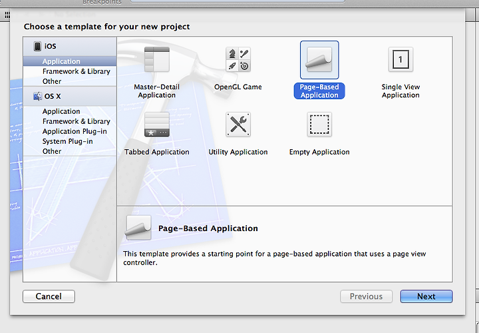Click the Single View Application label
The height and width of the screenshot is (333, 479).
point(400,91)
